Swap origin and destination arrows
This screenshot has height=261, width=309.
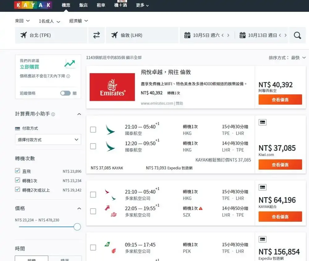coord(96,35)
